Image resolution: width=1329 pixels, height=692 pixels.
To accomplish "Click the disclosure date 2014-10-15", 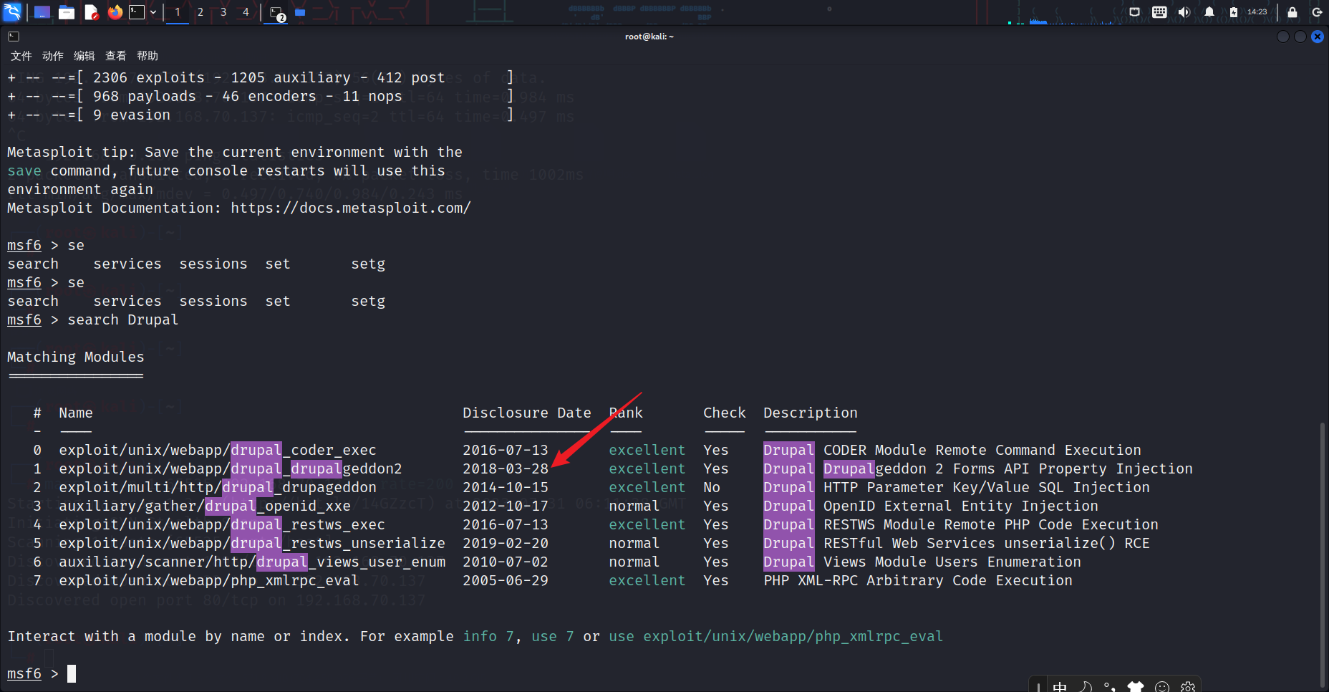I will point(506,487).
